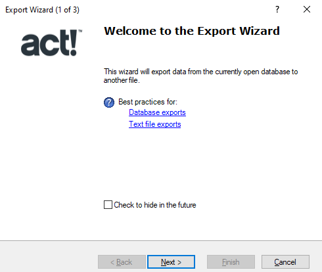Click the "Best practices for:" label

(148, 102)
